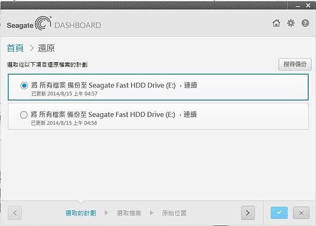This screenshot has height=226, width=316.
Task: Click the arrow between 選取檔案 and 原始位置
Action: (152, 213)
